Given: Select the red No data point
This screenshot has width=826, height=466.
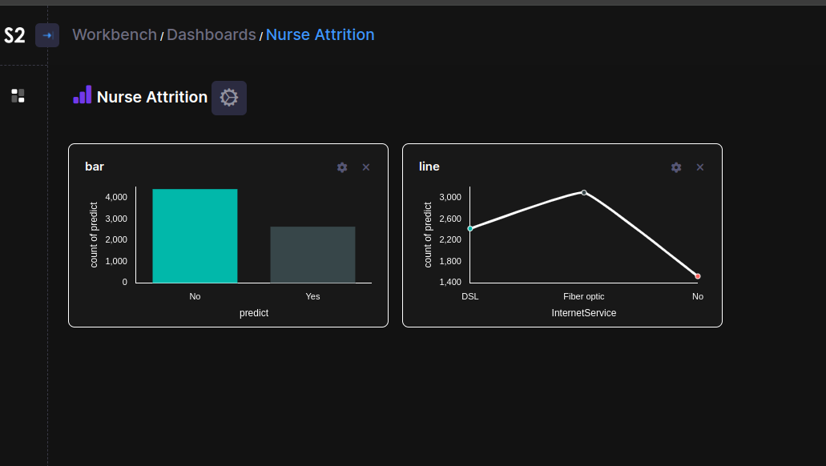Looking at the screenshot, I should click(x=698, y=276).
